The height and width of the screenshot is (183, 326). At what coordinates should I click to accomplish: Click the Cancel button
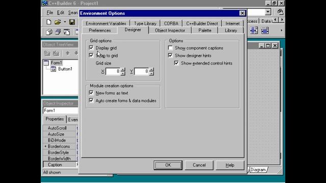(x=199, y=165)
